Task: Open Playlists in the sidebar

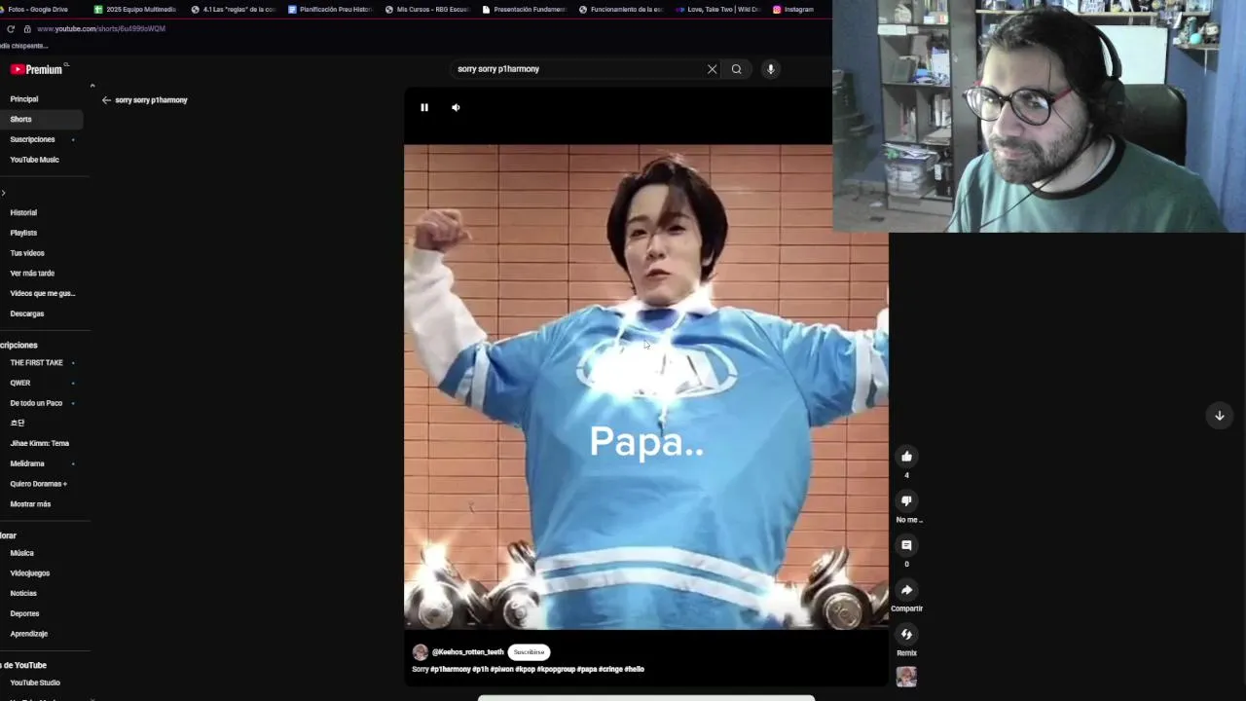Action: (x=23, y=233)
